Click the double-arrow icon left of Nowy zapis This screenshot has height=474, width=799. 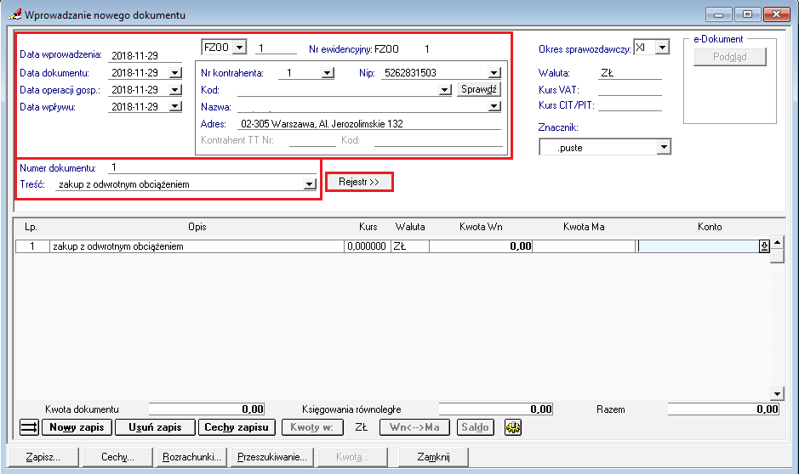[x=29, y=427]
